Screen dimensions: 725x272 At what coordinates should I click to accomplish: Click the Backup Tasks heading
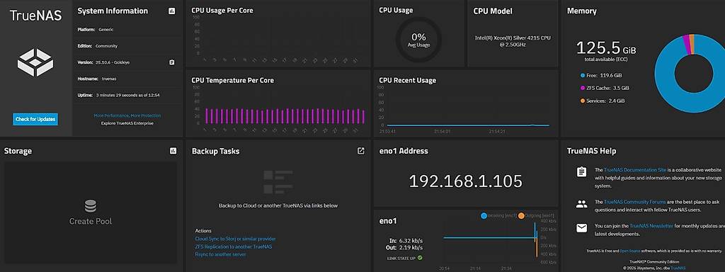pos(215,152)
